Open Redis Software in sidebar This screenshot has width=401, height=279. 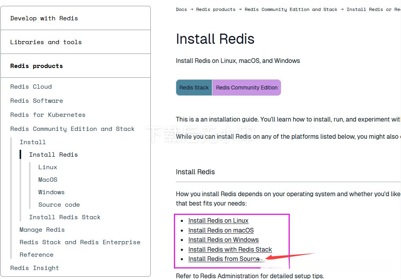point(36,101)
